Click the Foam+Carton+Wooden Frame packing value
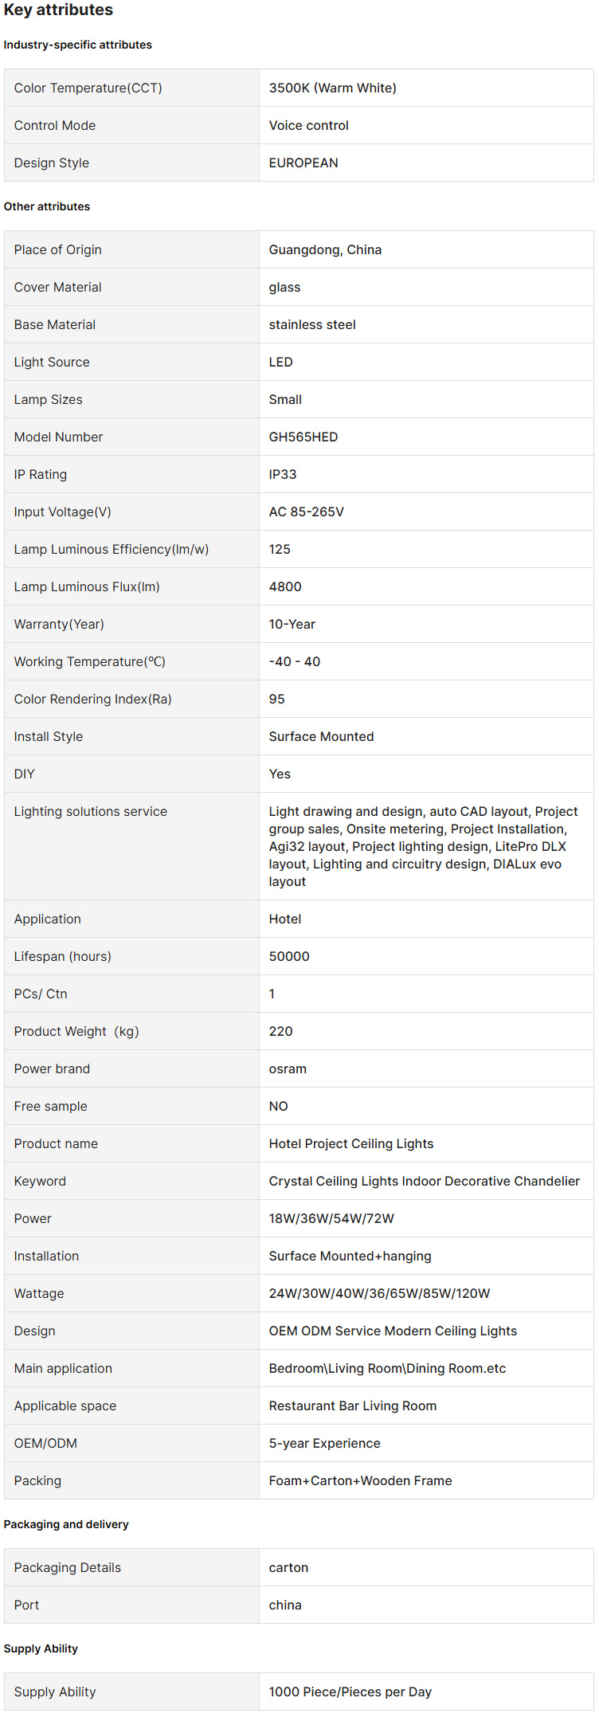 pyautogui.click(x=360, y=1480)
